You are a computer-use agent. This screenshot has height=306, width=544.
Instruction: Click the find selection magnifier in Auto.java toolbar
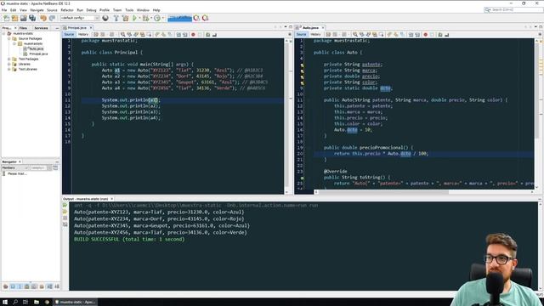coord(355,35)
